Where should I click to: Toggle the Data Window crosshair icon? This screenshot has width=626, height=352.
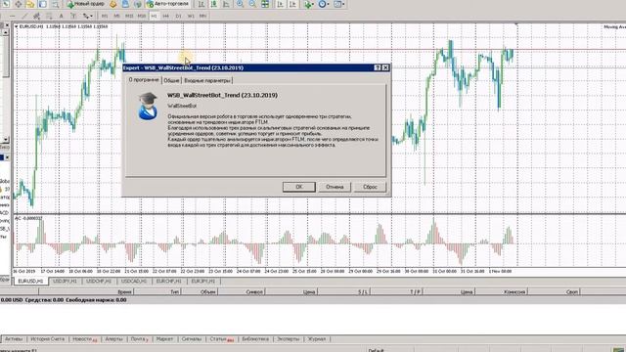(x=19, y=4)
